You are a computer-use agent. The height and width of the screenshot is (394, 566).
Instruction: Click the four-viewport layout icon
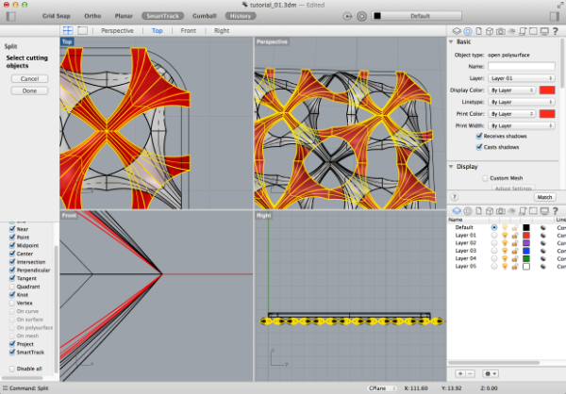coord(67,30)
